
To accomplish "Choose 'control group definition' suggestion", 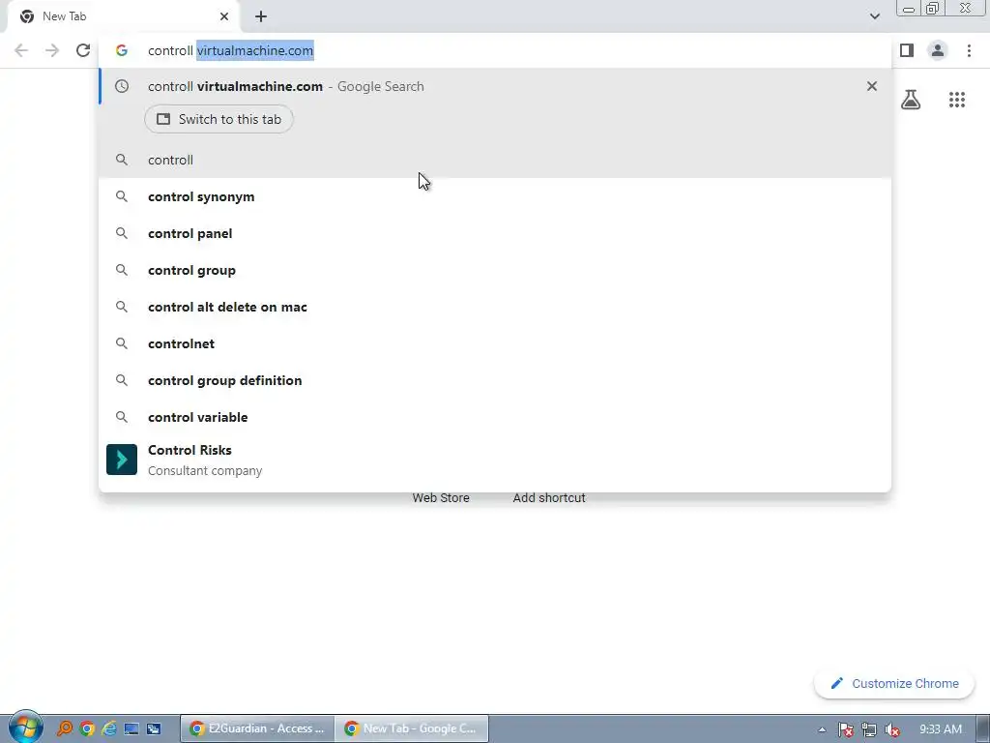I will click(x=495, y=379).
